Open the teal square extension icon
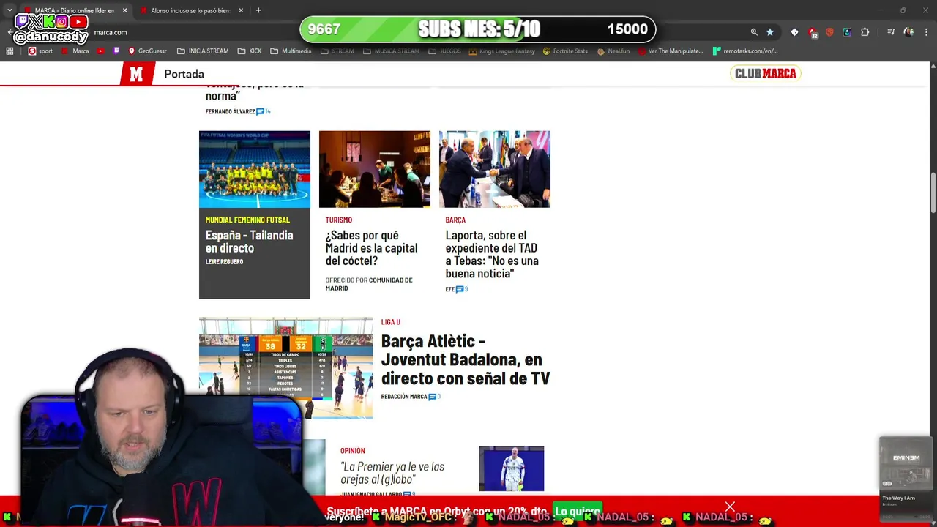 tap(847, 32)
